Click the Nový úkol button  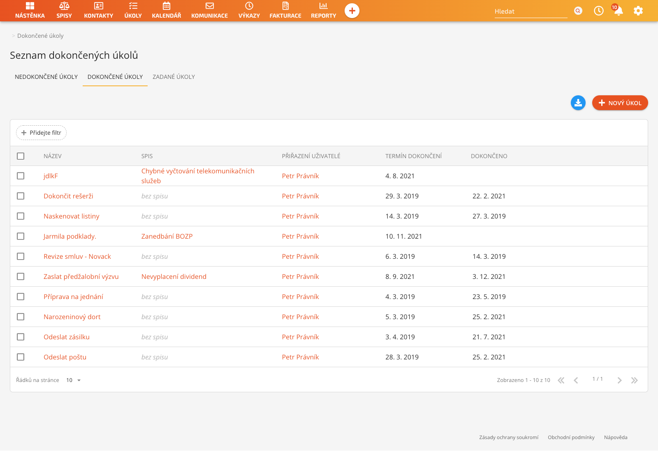point(620,103)
